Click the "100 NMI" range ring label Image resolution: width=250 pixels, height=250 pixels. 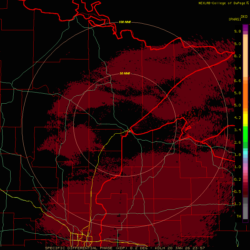[125, 22]
